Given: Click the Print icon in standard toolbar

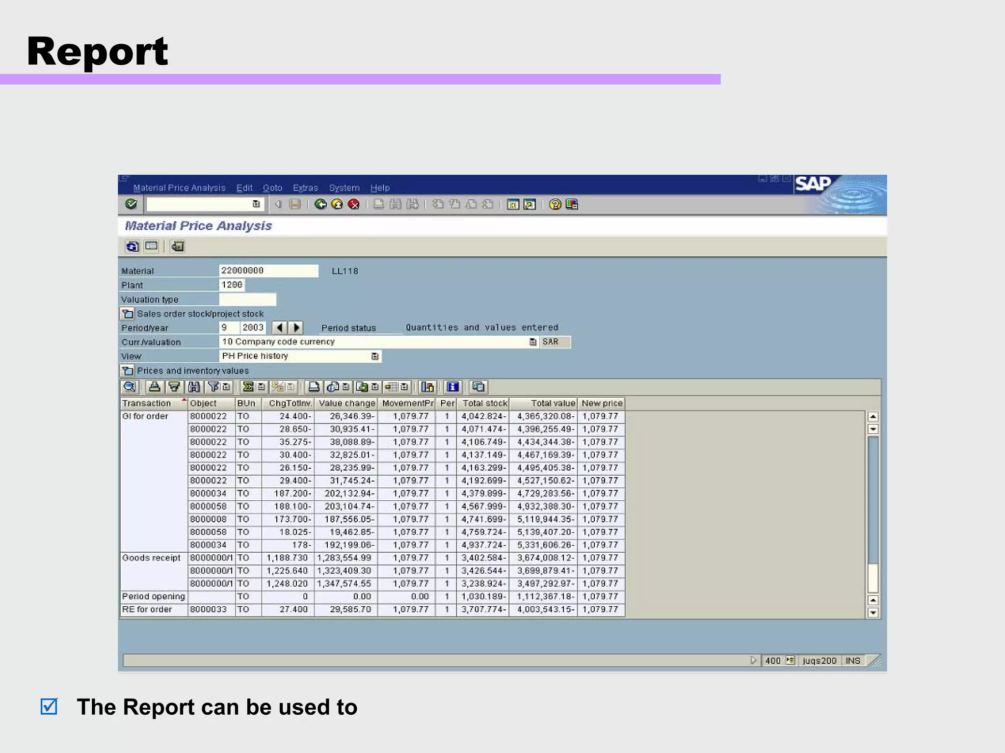Looking at the screenshot, I should tap(378, 204).
